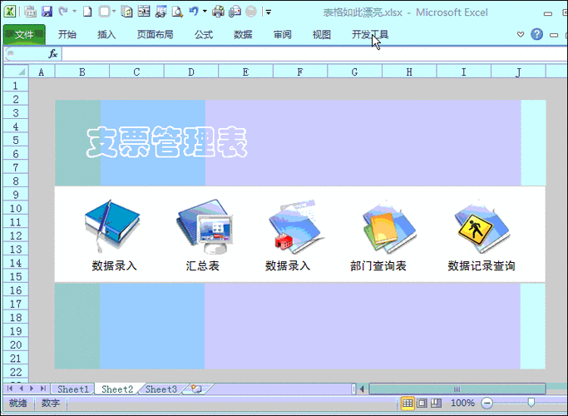This screenshot has height=416, width=568.
Task: Open the Redo history dropdown arrow
Action: pyautogui.click(x=75, y=12)
